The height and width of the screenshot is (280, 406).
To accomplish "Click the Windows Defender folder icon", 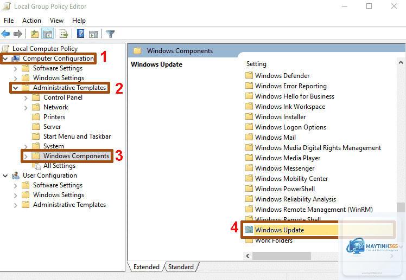I will pyautogui.click(x=249, y=75).
